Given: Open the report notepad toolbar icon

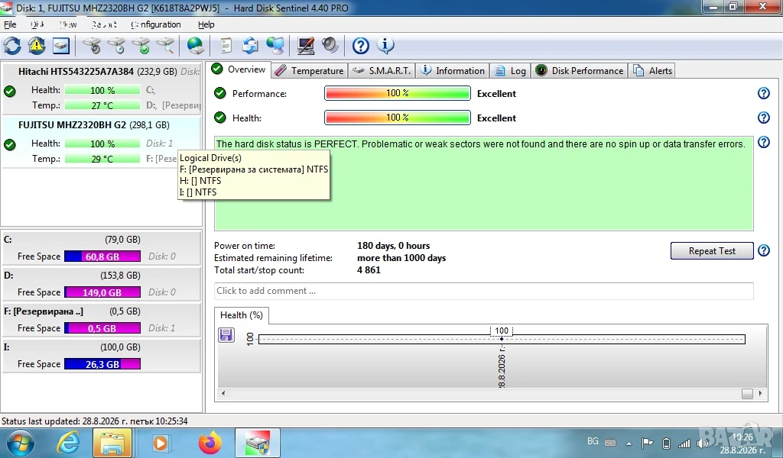Looking at the screenshot, I should pyautogui.click(x=226, y=46).
